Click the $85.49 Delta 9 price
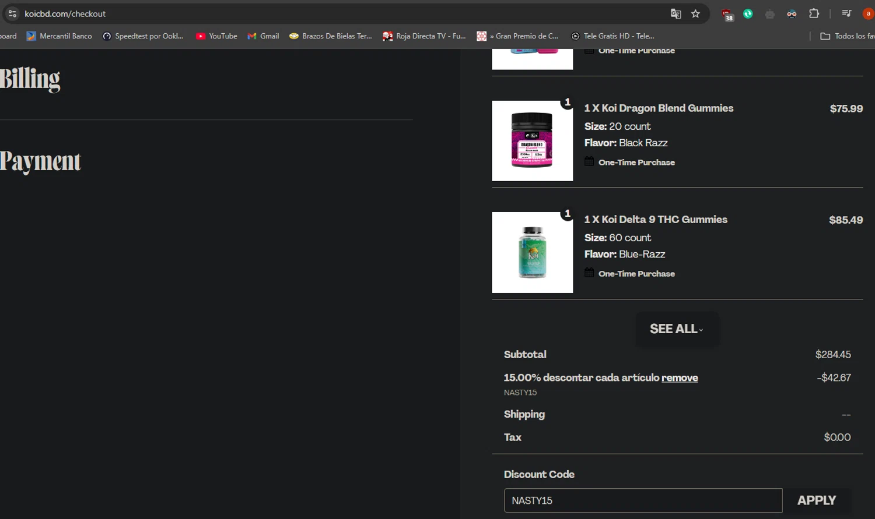875x519 pixels. [846, 220]
